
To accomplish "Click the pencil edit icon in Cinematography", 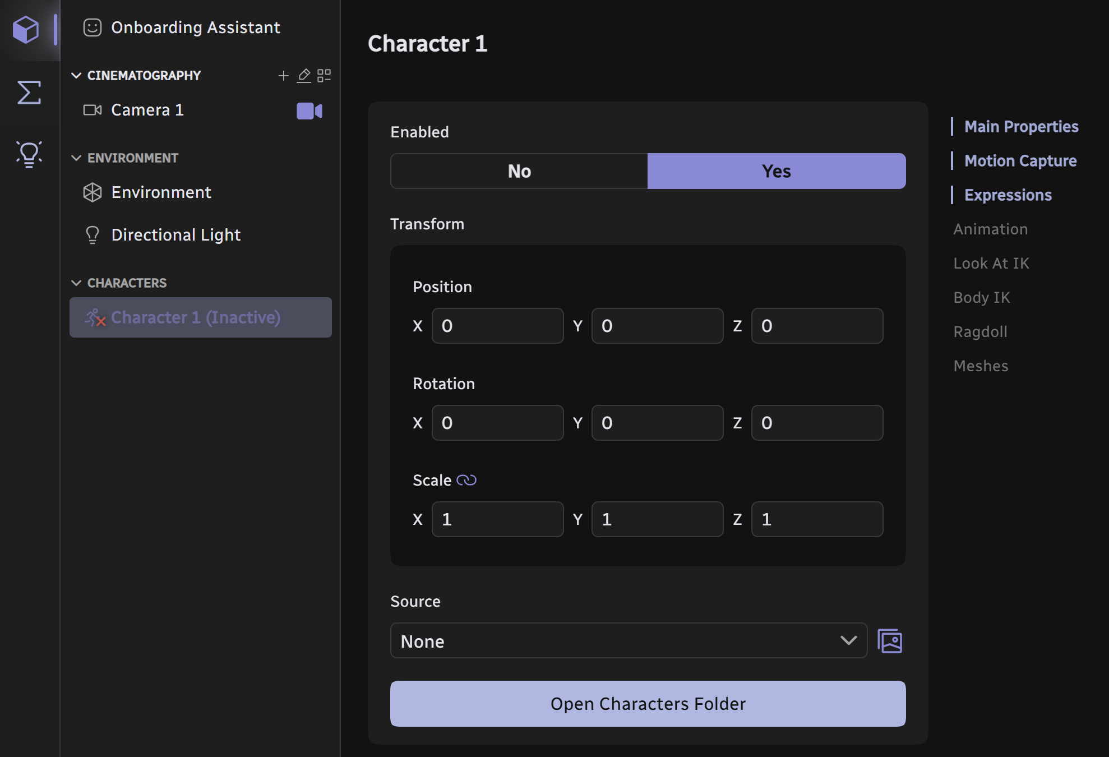I will pos(304,76).
